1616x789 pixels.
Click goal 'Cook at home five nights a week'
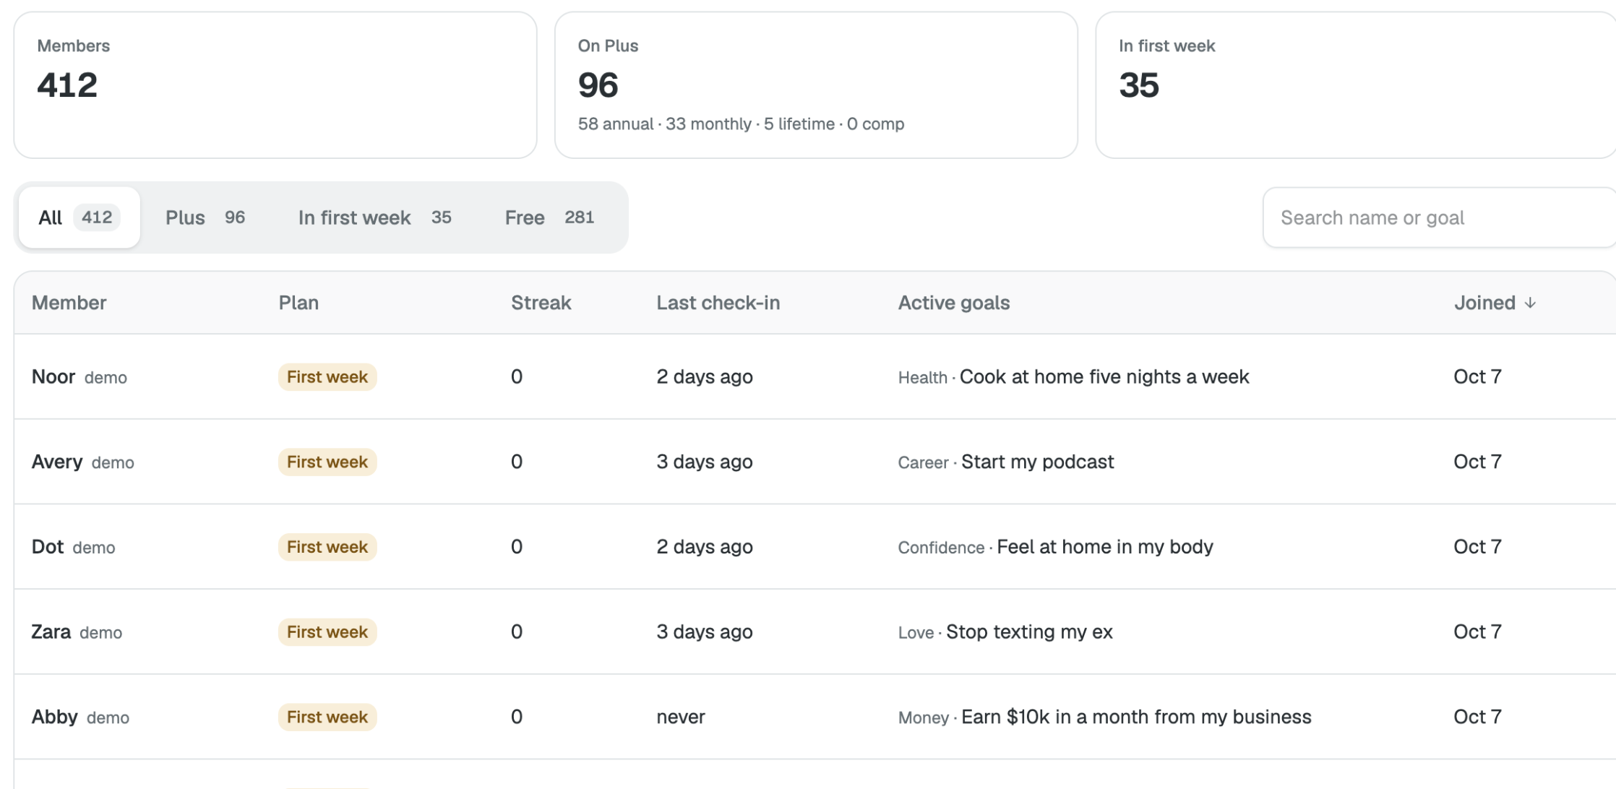[x=1104, y=377]
